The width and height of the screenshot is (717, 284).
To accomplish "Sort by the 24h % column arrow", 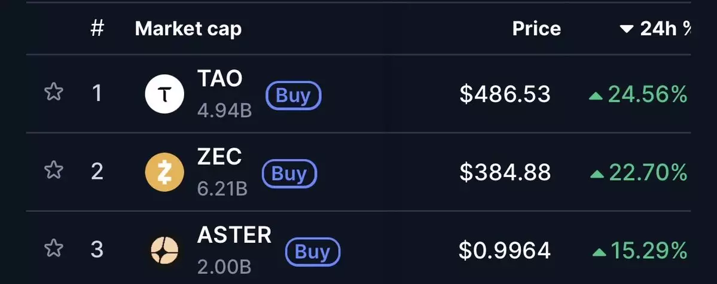I will 626,29.
